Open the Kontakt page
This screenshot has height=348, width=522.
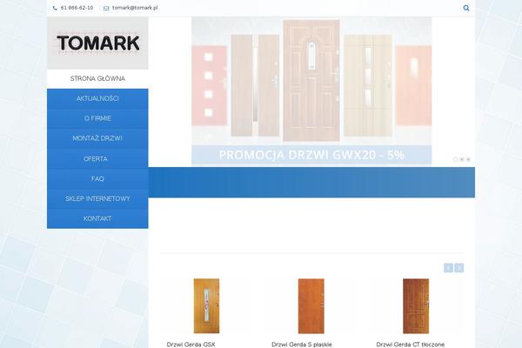click(97, 218)
